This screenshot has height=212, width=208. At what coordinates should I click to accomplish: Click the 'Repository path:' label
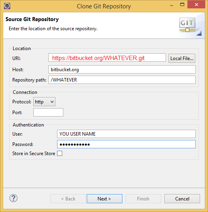29,80
